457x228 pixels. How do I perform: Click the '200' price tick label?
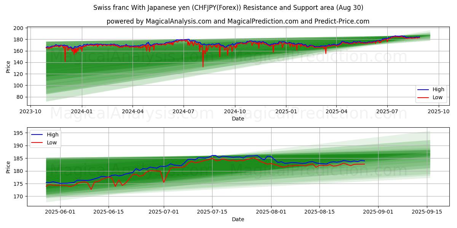(x=19, y=28)
